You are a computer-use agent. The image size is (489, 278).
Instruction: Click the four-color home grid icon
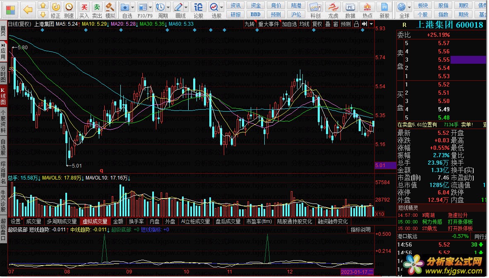coord(11,10)
